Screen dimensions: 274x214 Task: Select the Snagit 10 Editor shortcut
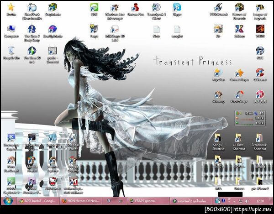[x=74, y=142]
